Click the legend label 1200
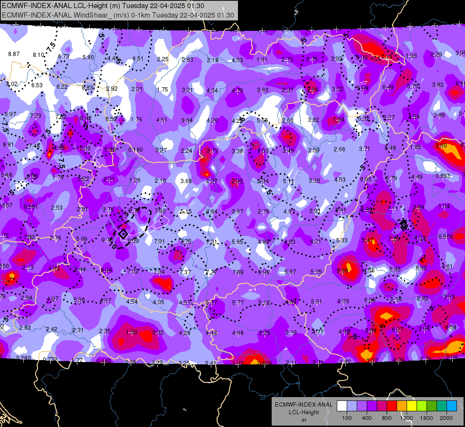 click(406, 418)
